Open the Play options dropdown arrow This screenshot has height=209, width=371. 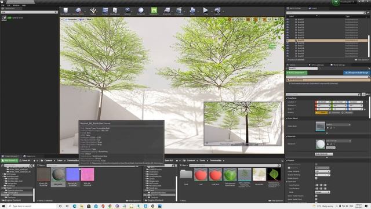[x=211, y=11]
